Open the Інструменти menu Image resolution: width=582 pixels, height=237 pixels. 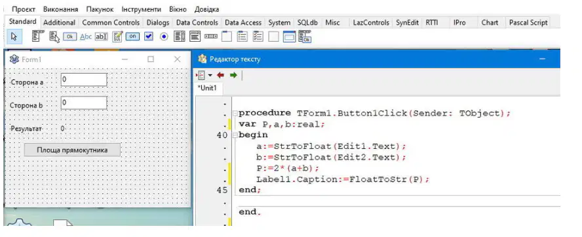pos(142,9)
